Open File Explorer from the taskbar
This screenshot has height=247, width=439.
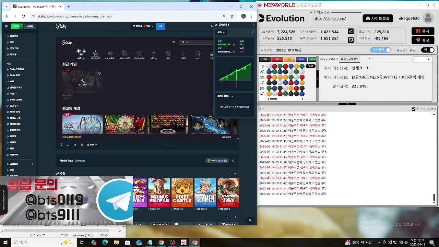(x=116, y=243)
